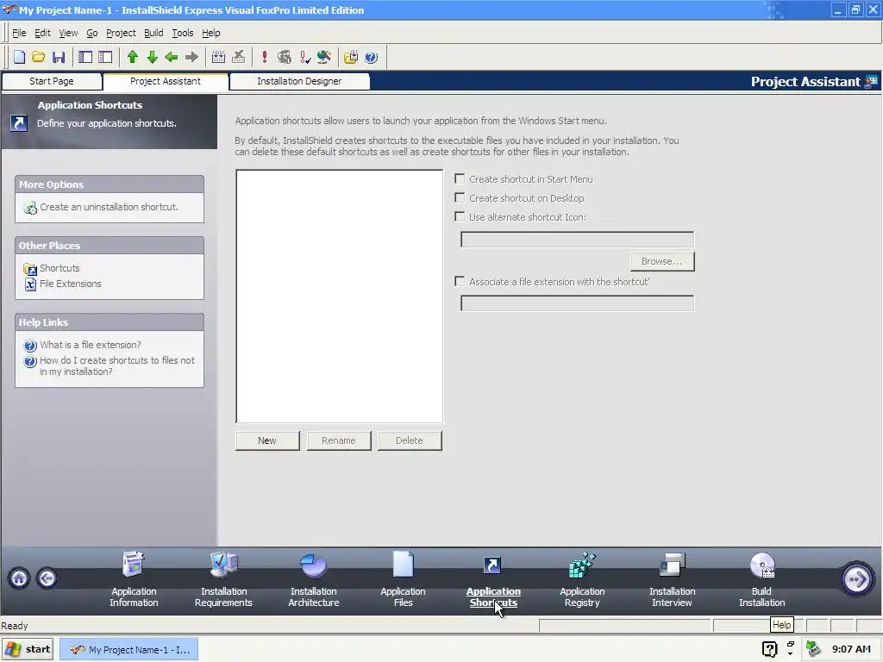Switch to the Installation Designer tab
This screenshot has width=883, height=662.
click(299, 81)
